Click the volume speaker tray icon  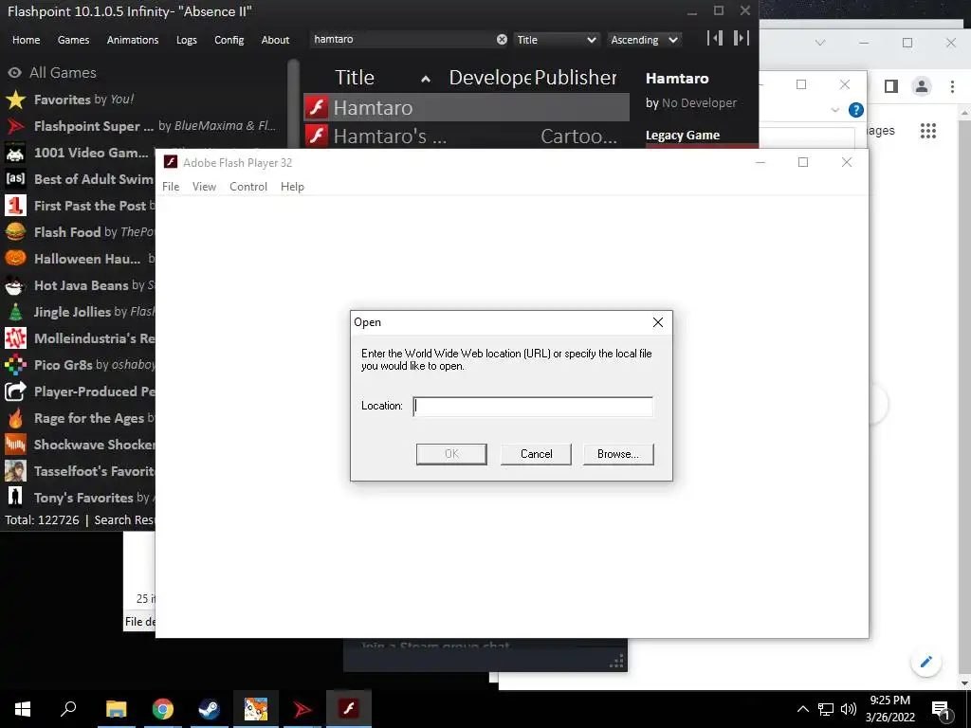click(849, 709)
